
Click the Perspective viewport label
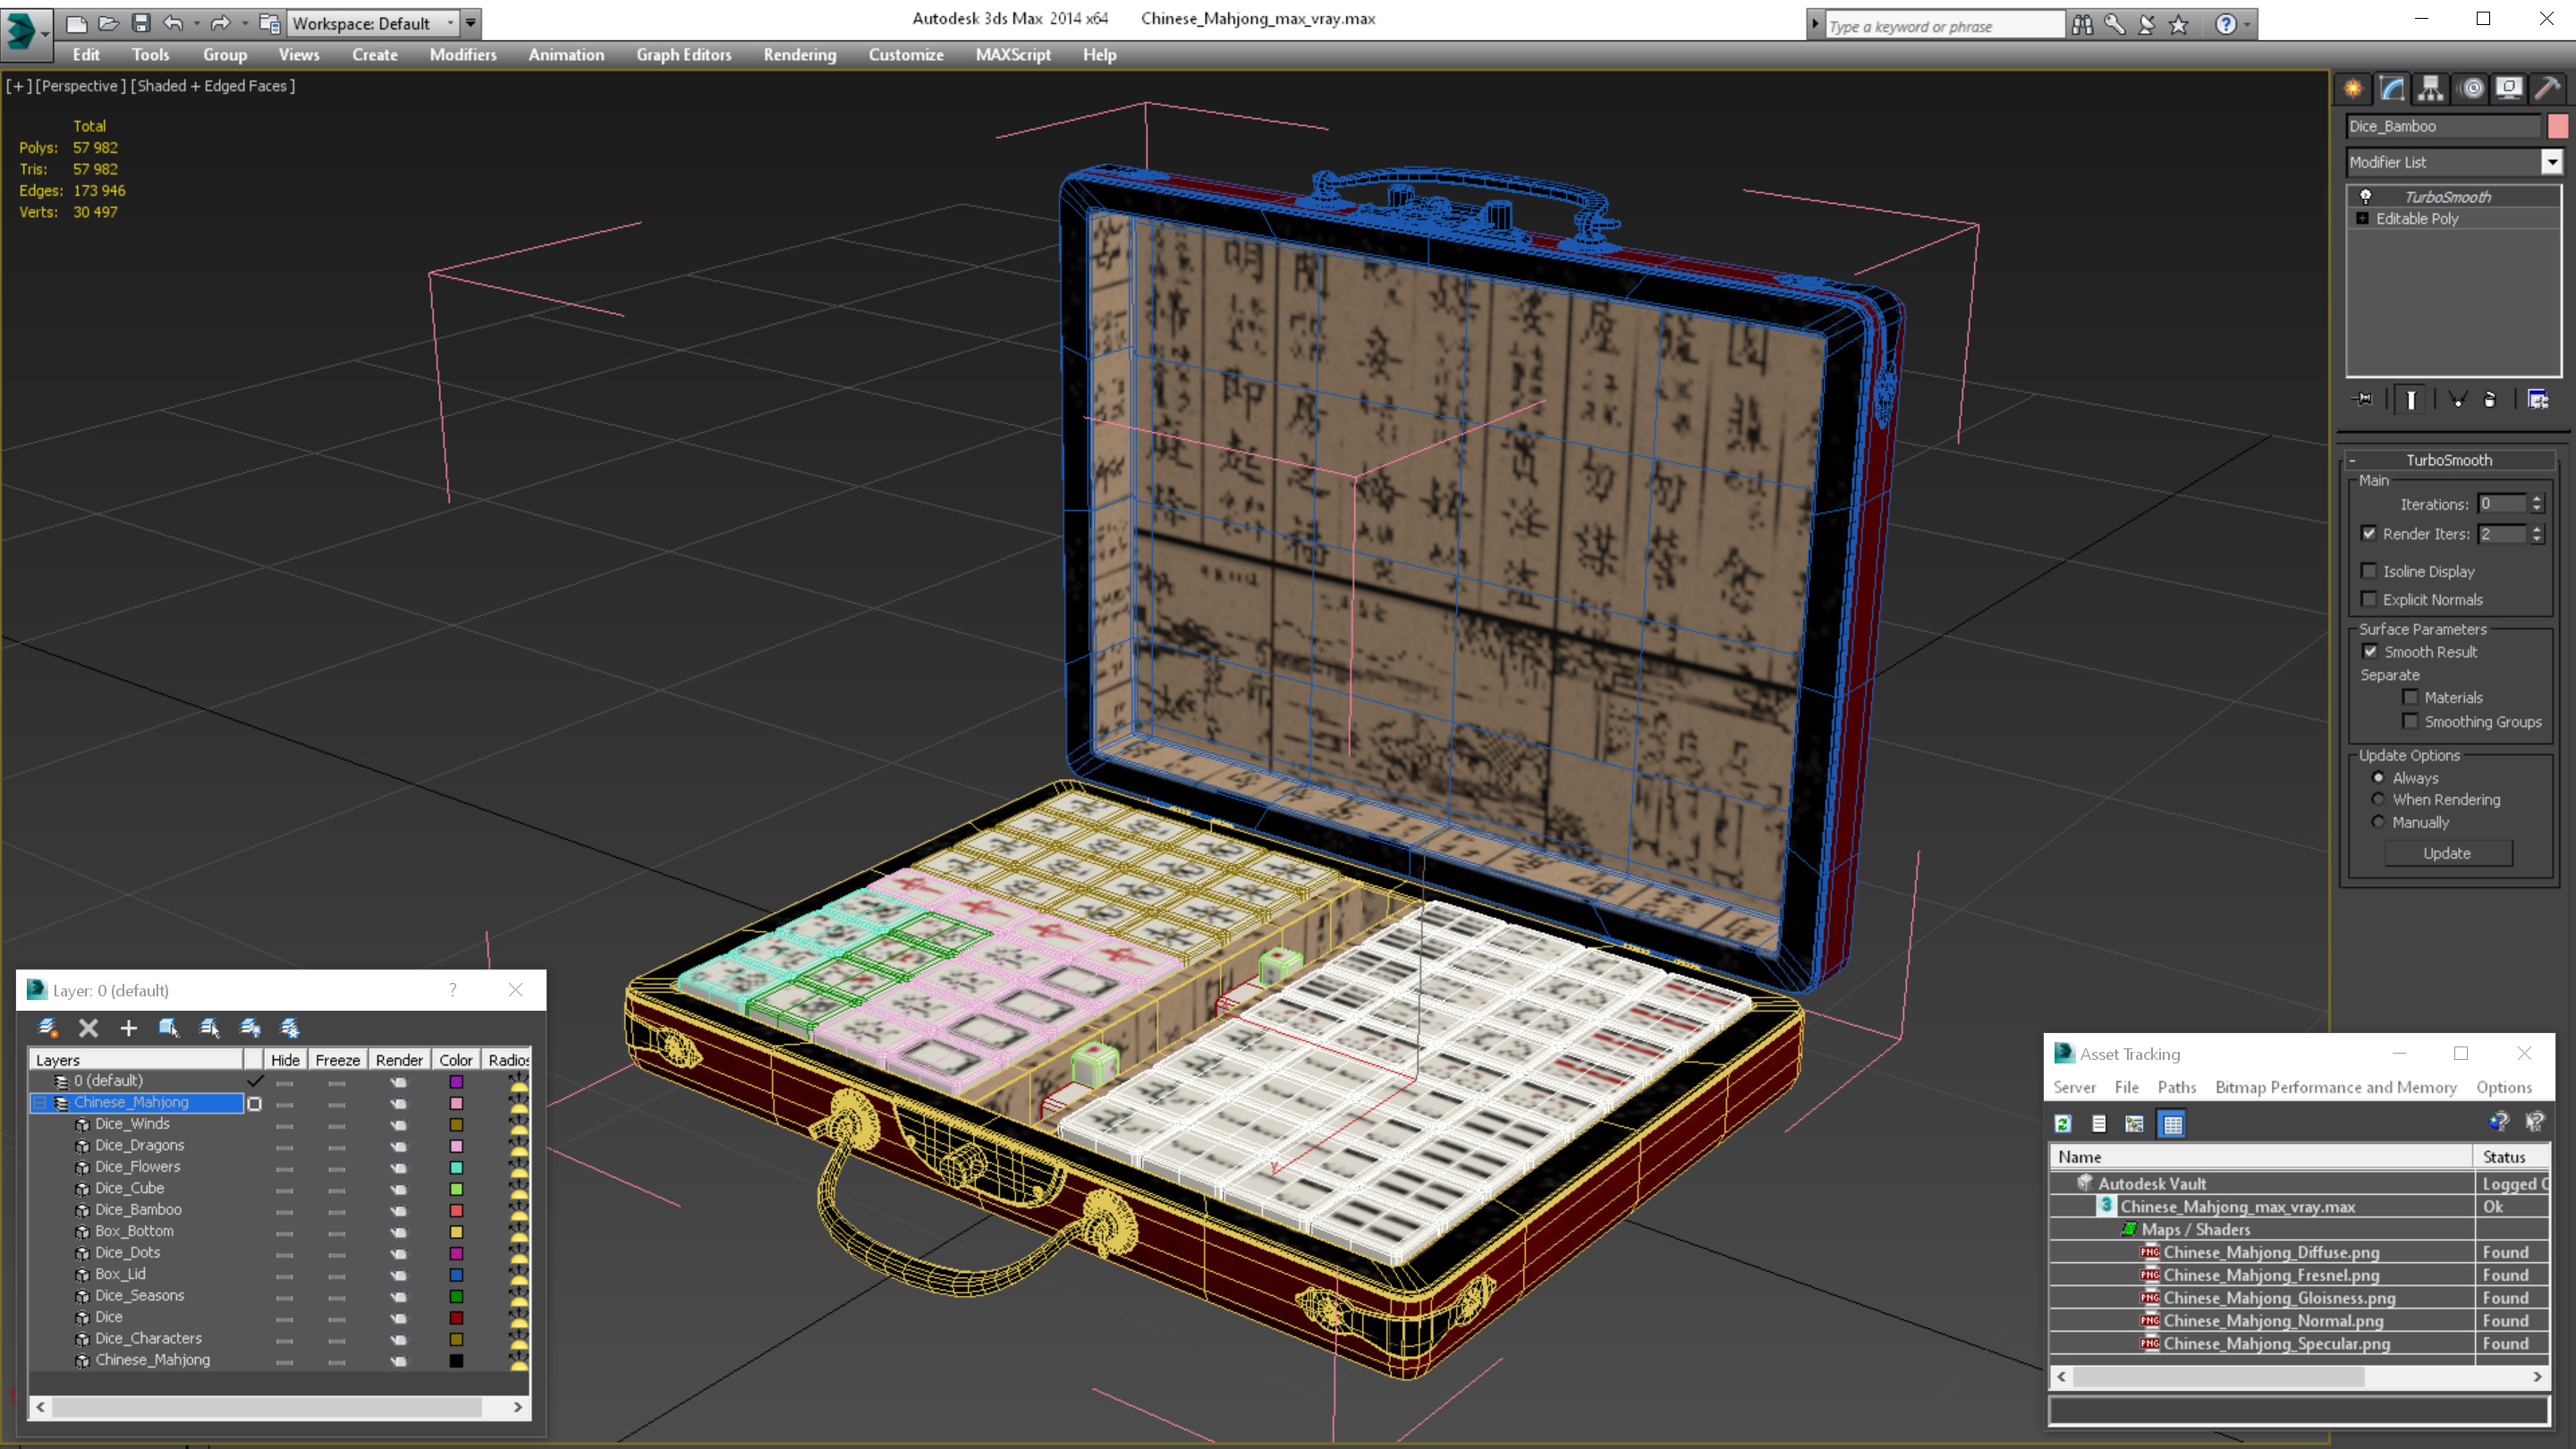[x=80, y=86]
